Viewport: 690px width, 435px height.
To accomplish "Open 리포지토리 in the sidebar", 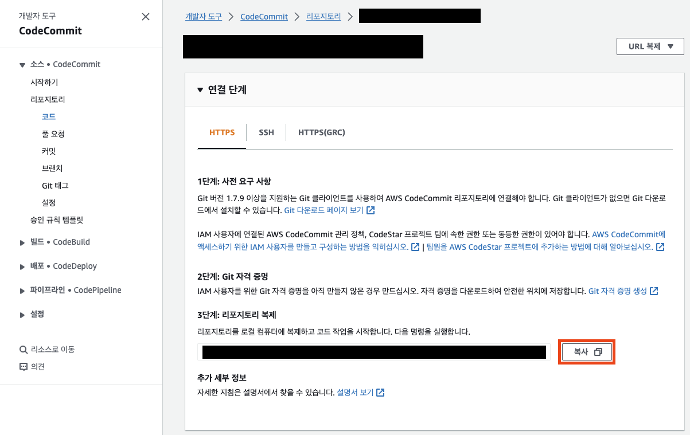I will pyautogui.click(x=48, y=99).
